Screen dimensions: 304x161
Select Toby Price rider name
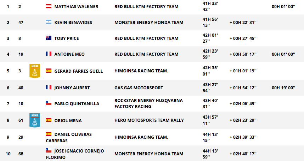[67, 38]
